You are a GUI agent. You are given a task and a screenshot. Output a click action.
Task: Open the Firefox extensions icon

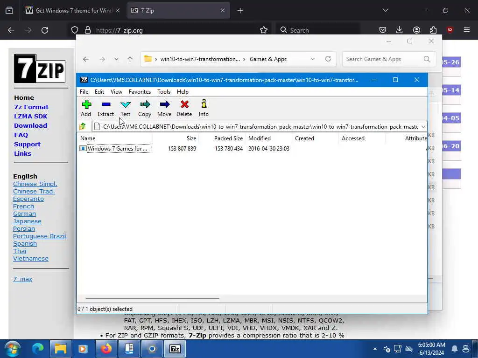click(433, 30)
